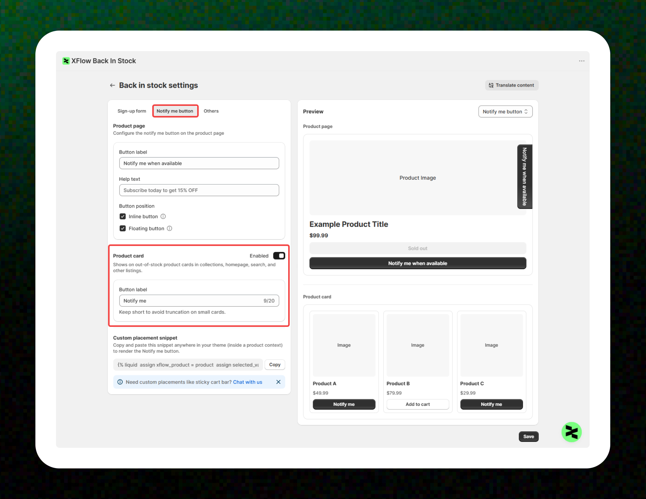Show info tooltip for Inline button
The image size is (646, 499).
[x=163, y=217]
